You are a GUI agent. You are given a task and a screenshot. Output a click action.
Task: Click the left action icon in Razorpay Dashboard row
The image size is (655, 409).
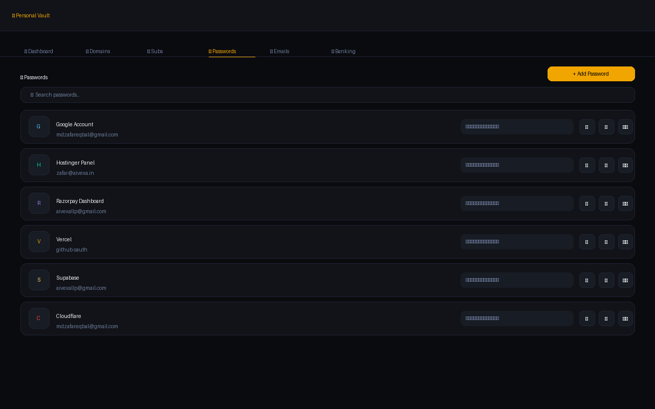[587, 203]
